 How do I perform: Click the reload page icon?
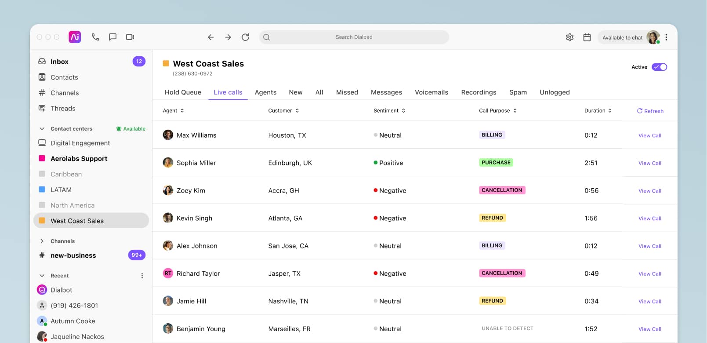click(x=245, y=37)
